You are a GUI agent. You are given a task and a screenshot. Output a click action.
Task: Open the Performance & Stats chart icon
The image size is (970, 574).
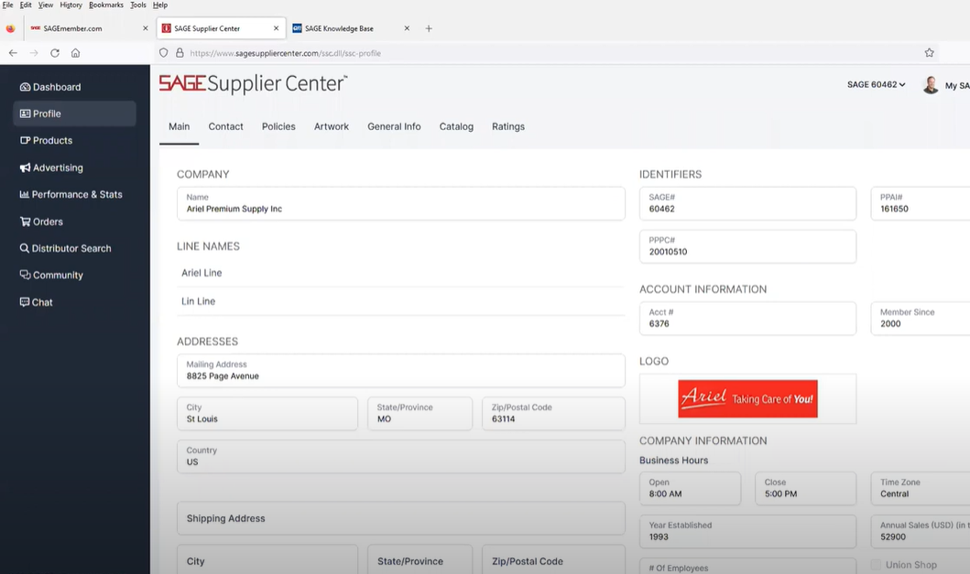coord(24,194)
